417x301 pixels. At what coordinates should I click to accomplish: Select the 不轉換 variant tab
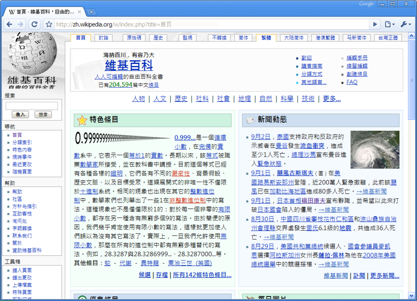(219, 38)
